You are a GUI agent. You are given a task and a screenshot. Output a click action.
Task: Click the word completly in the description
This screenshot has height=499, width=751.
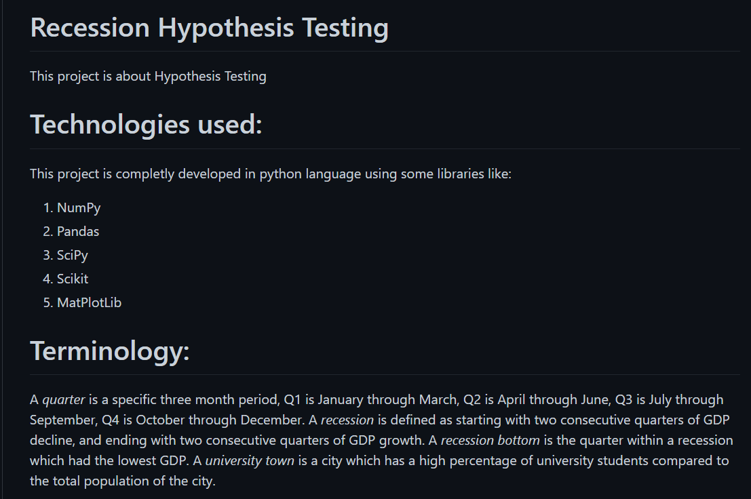point(145,174)
